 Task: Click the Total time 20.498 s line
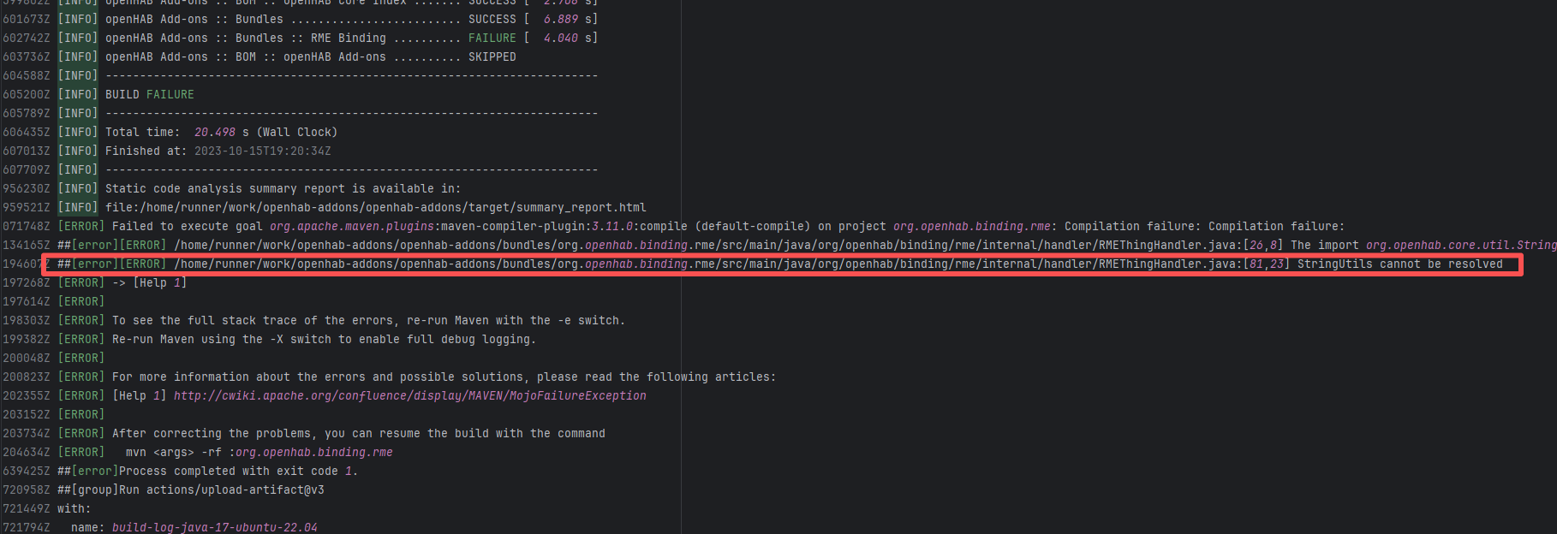(x=221, y=132)
